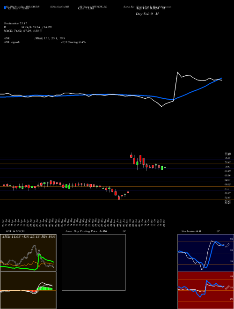Select the 'BUY Slowing @ 4%' signal text

pos(73,42)
